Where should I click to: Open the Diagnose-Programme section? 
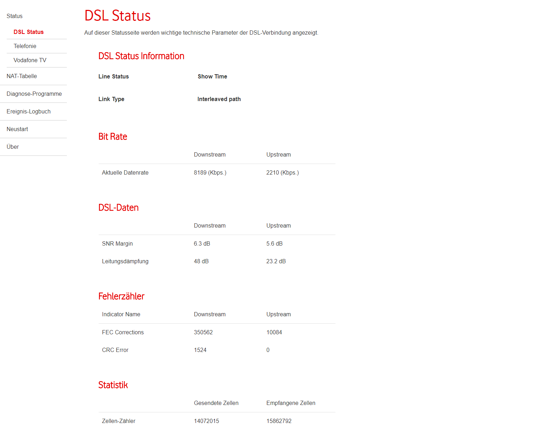click(34, 94)
